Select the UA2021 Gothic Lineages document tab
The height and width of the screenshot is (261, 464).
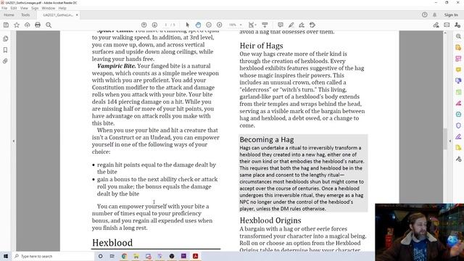pos(58,14)
